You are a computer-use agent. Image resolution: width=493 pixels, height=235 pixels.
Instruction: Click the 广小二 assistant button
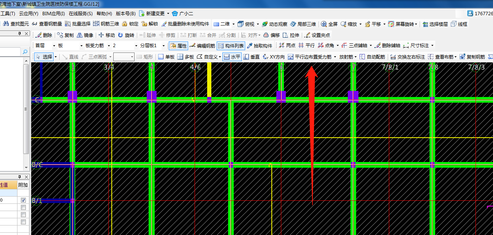(x=182, y=13)
